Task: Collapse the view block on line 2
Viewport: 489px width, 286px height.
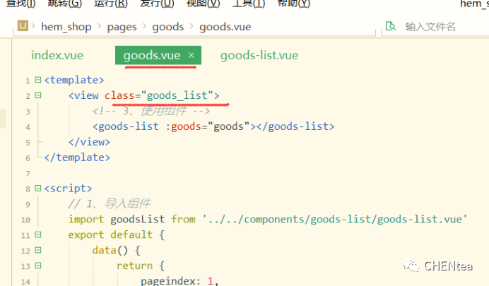Action: coord(38,95)
